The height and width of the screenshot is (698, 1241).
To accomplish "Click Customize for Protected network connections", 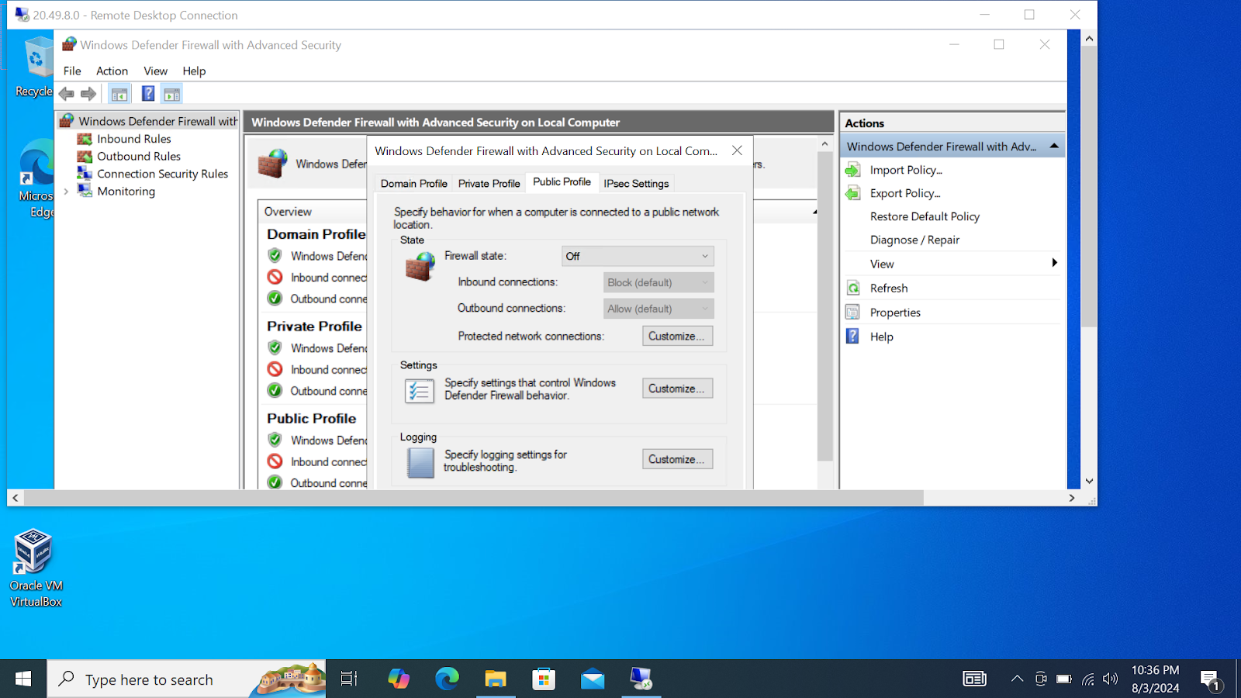I will (x=677, y=336).
